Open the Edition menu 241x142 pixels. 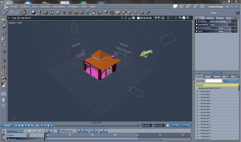[25, 7]
